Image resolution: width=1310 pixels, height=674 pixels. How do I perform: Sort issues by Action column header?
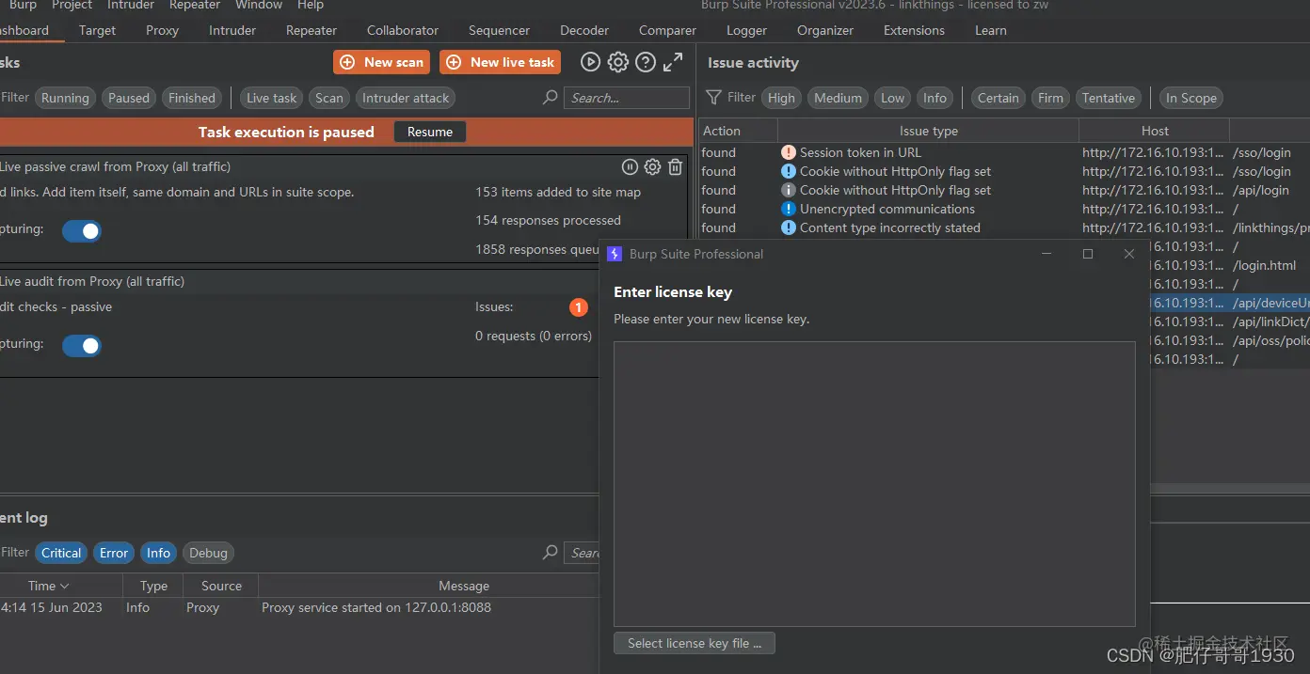[738, 131]
